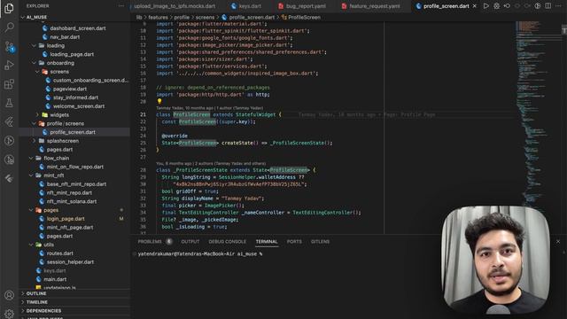Collapse the onboarding folder
This screenshot has width=567, height=319.
(x=34, y=63)
